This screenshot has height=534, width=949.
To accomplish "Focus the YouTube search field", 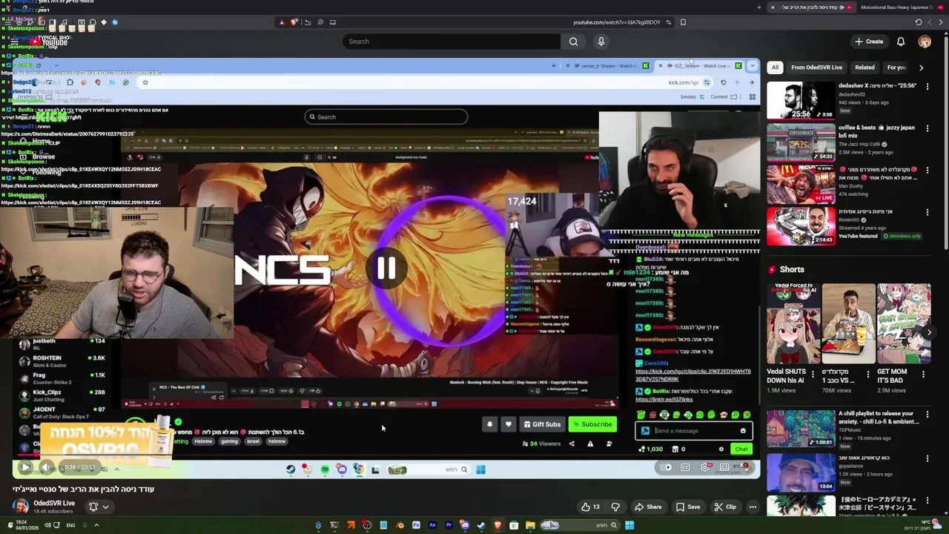I will tap(452, 42).
